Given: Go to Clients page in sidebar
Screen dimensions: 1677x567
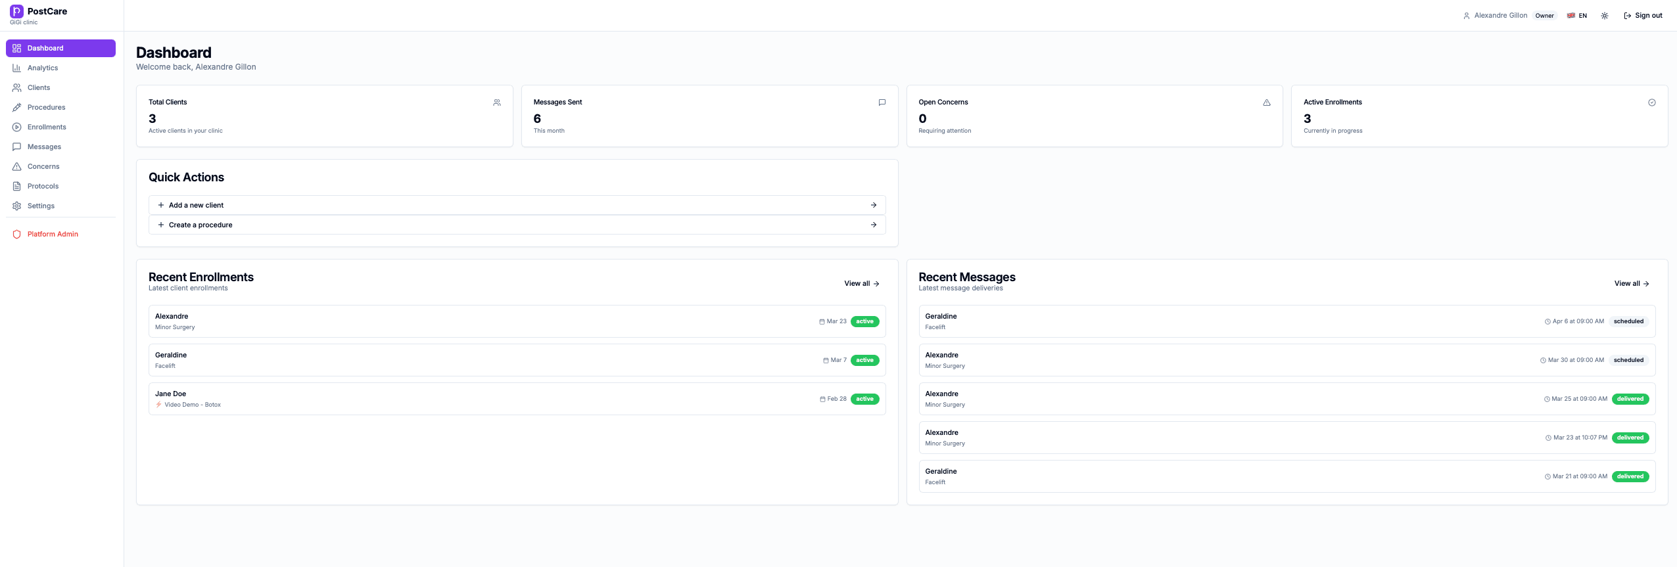Looking at the screenshot, I should (x=60, y=87).
